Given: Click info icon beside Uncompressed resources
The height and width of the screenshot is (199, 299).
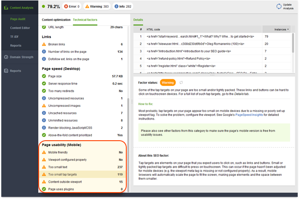Looking at the screenshot, I should 44,98.
